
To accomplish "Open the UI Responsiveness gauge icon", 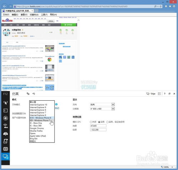I will 6,134.
